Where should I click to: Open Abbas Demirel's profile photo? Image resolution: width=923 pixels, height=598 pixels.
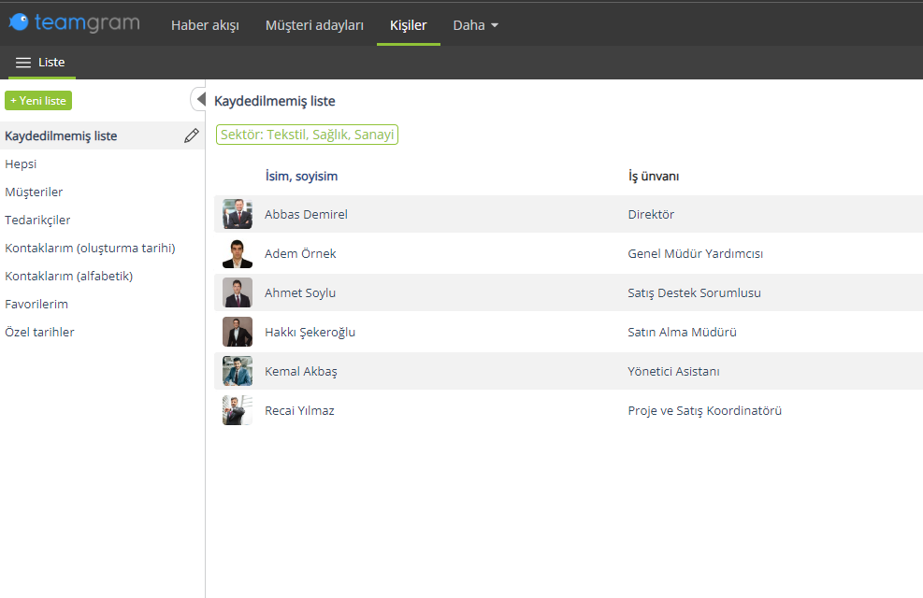(238, 214)
